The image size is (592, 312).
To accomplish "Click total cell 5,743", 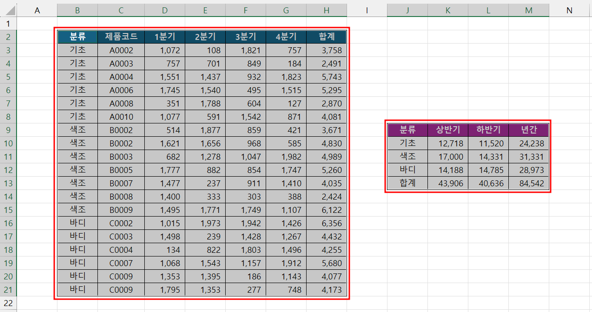I will [x=326, y=77].
